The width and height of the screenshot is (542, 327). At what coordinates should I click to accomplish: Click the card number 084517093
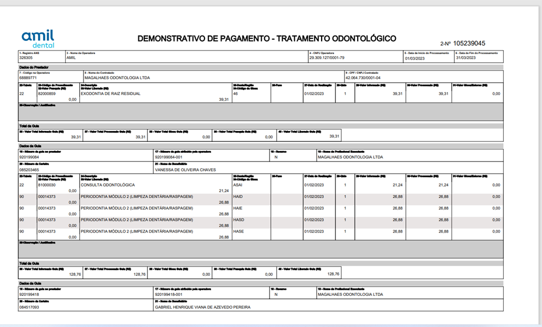click(x=29, y=307)
